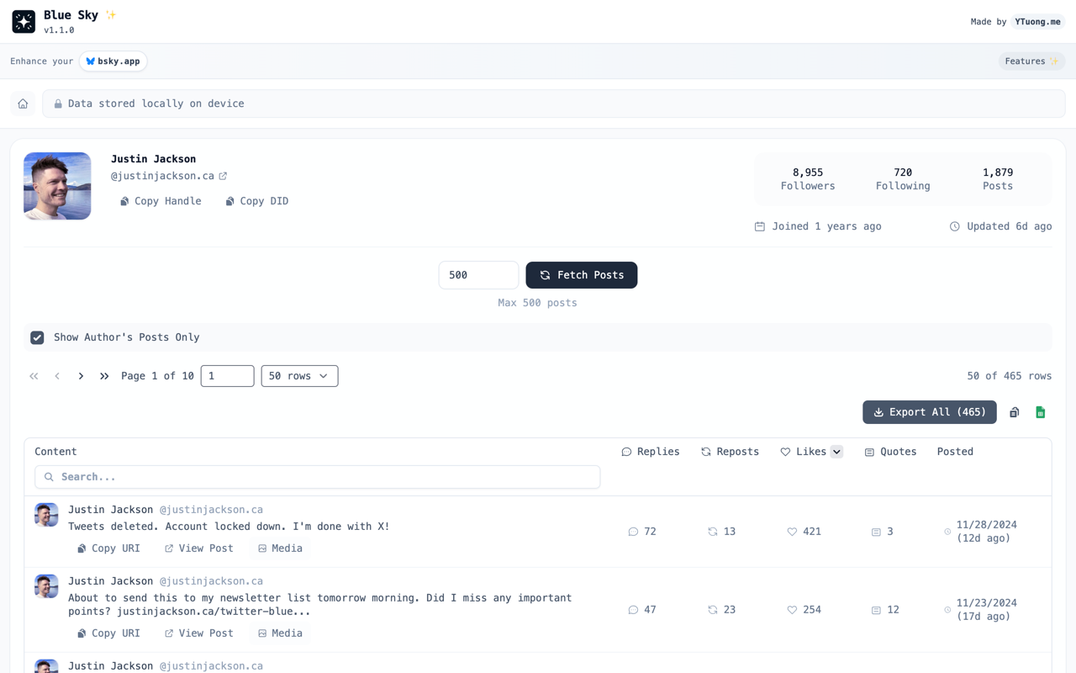
Task: Open the bsky.app link
Action: [x=113, y=61]
